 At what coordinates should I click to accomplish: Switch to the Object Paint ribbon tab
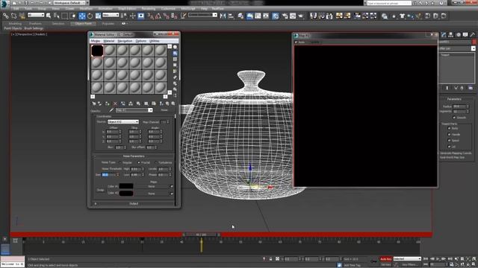(83, 23)
